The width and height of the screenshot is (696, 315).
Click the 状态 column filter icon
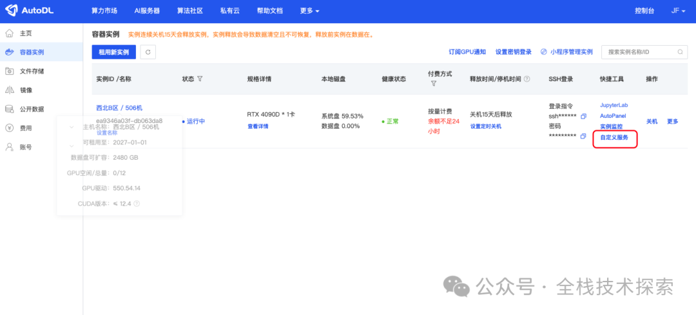click(200, 79)
